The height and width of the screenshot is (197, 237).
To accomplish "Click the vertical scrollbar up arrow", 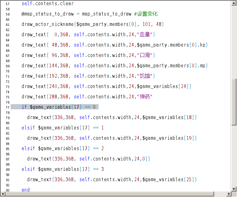I will pos(234,3).
